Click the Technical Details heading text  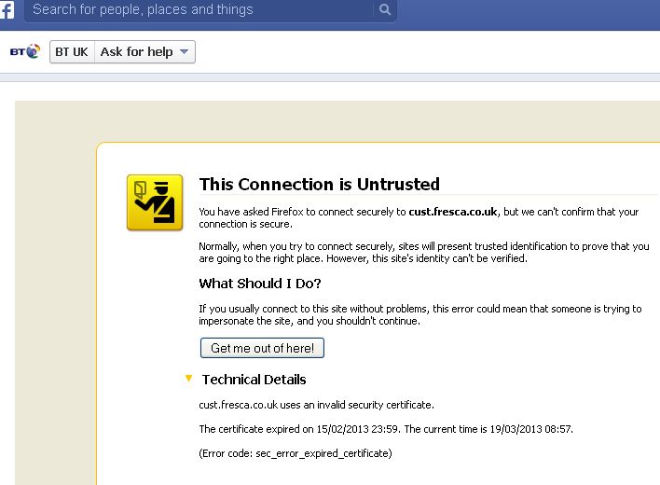(254, 380)
